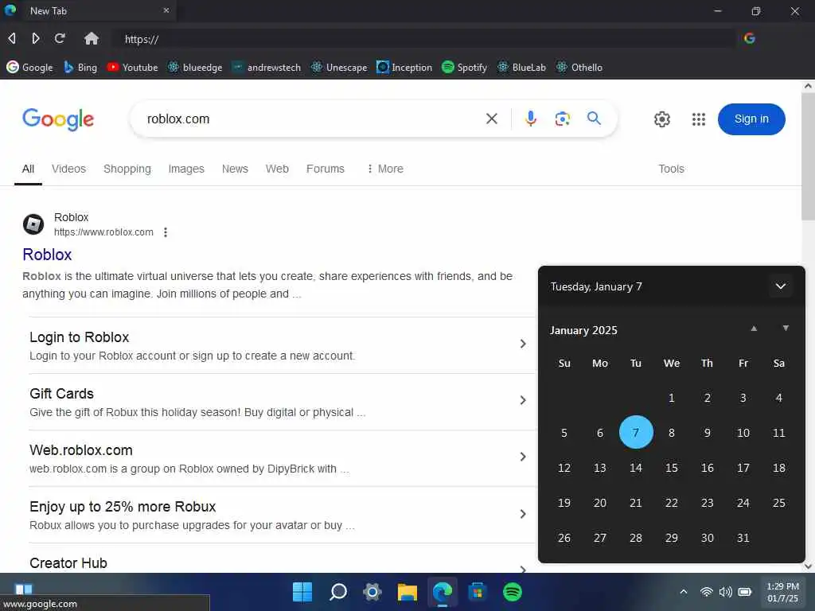Open the blueedge bookmark

[195, 67]
